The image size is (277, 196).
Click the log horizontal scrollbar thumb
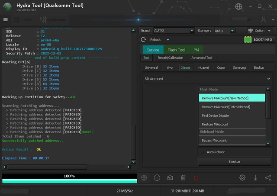[x=47, y=167]
